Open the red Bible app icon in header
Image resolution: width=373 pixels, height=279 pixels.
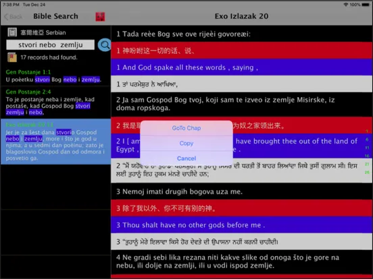pyautogui.click(x=100, y=17)
